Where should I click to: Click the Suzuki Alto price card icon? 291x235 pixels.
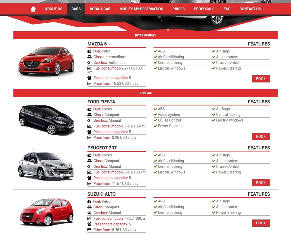point(89,230)
